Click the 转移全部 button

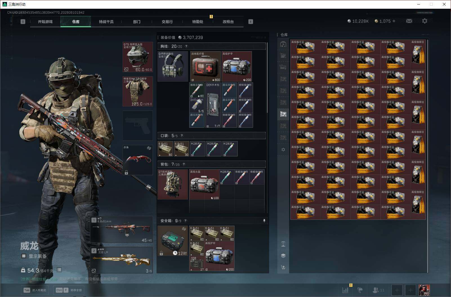pyautogui.click(x=69, y=290)
